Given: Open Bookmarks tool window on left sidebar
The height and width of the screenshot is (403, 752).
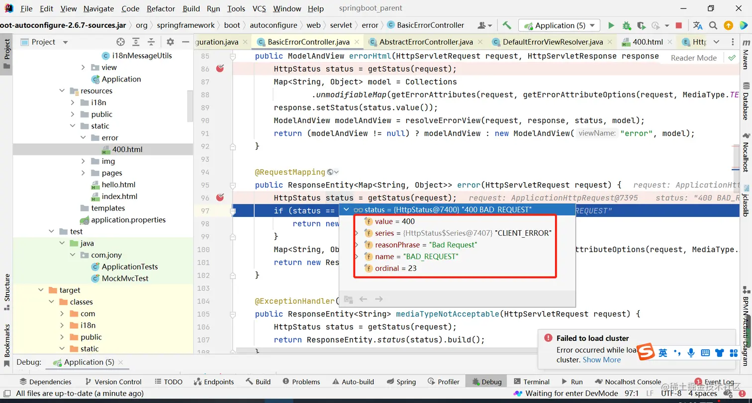Looking at the screenshot, I should point(7,345).
